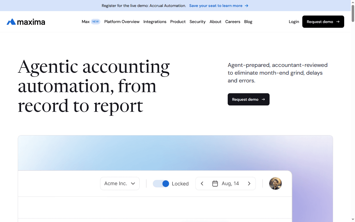Click the 'Agent-prepared, accountant-reviewed' paragraph

pyautogui.click(x=278, y=73)
